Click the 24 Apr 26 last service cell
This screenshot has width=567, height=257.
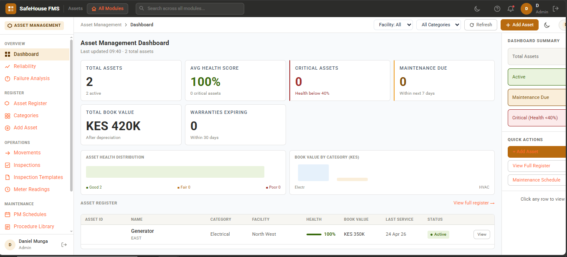coord(396,234)
